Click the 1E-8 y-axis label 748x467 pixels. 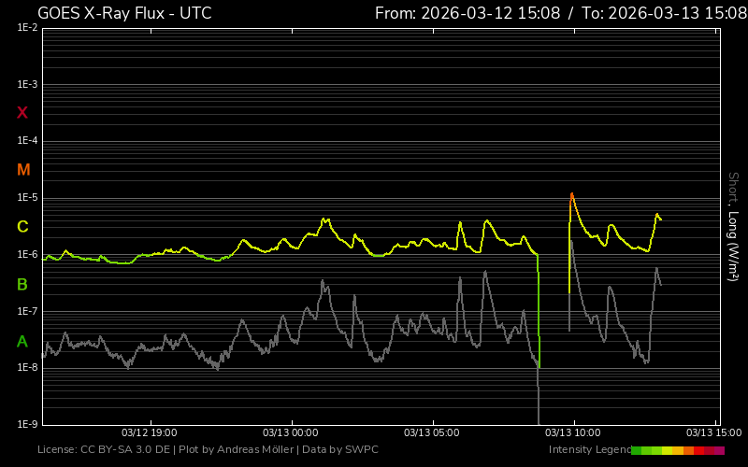point(27,367)
